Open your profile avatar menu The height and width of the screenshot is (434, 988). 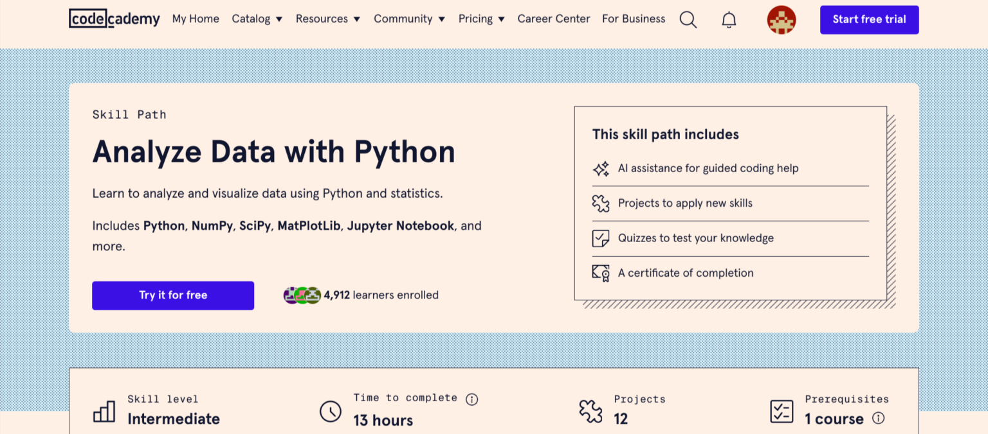(781, 19)
